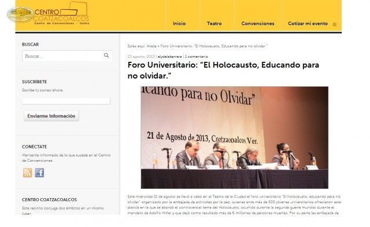Click the Buscar search field
This screenshot has height=227, width=370.
click(67, 56)
